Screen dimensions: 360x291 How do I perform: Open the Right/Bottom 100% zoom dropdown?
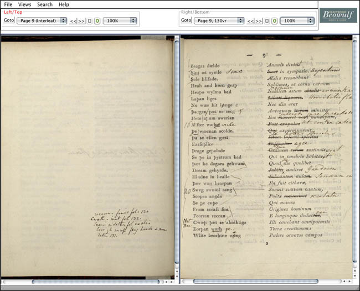coord(297,20)
